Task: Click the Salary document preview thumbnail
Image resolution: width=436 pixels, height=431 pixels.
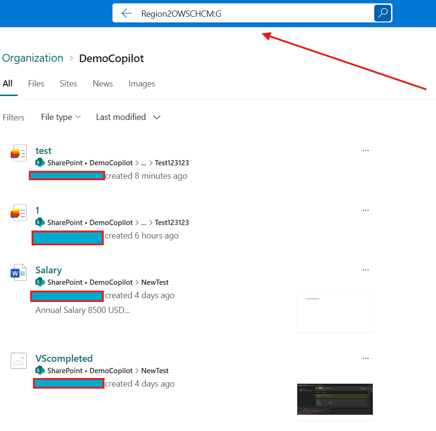Action: 335,310
